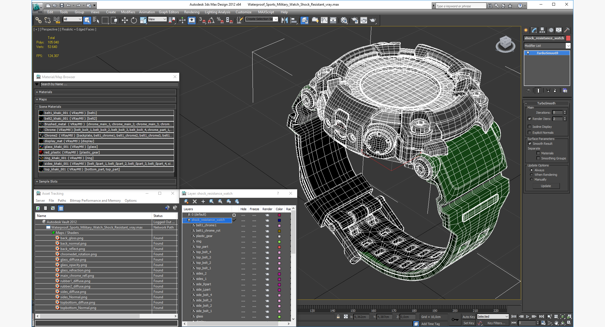
Task: Open Select by Name tool
Action: 96,20
